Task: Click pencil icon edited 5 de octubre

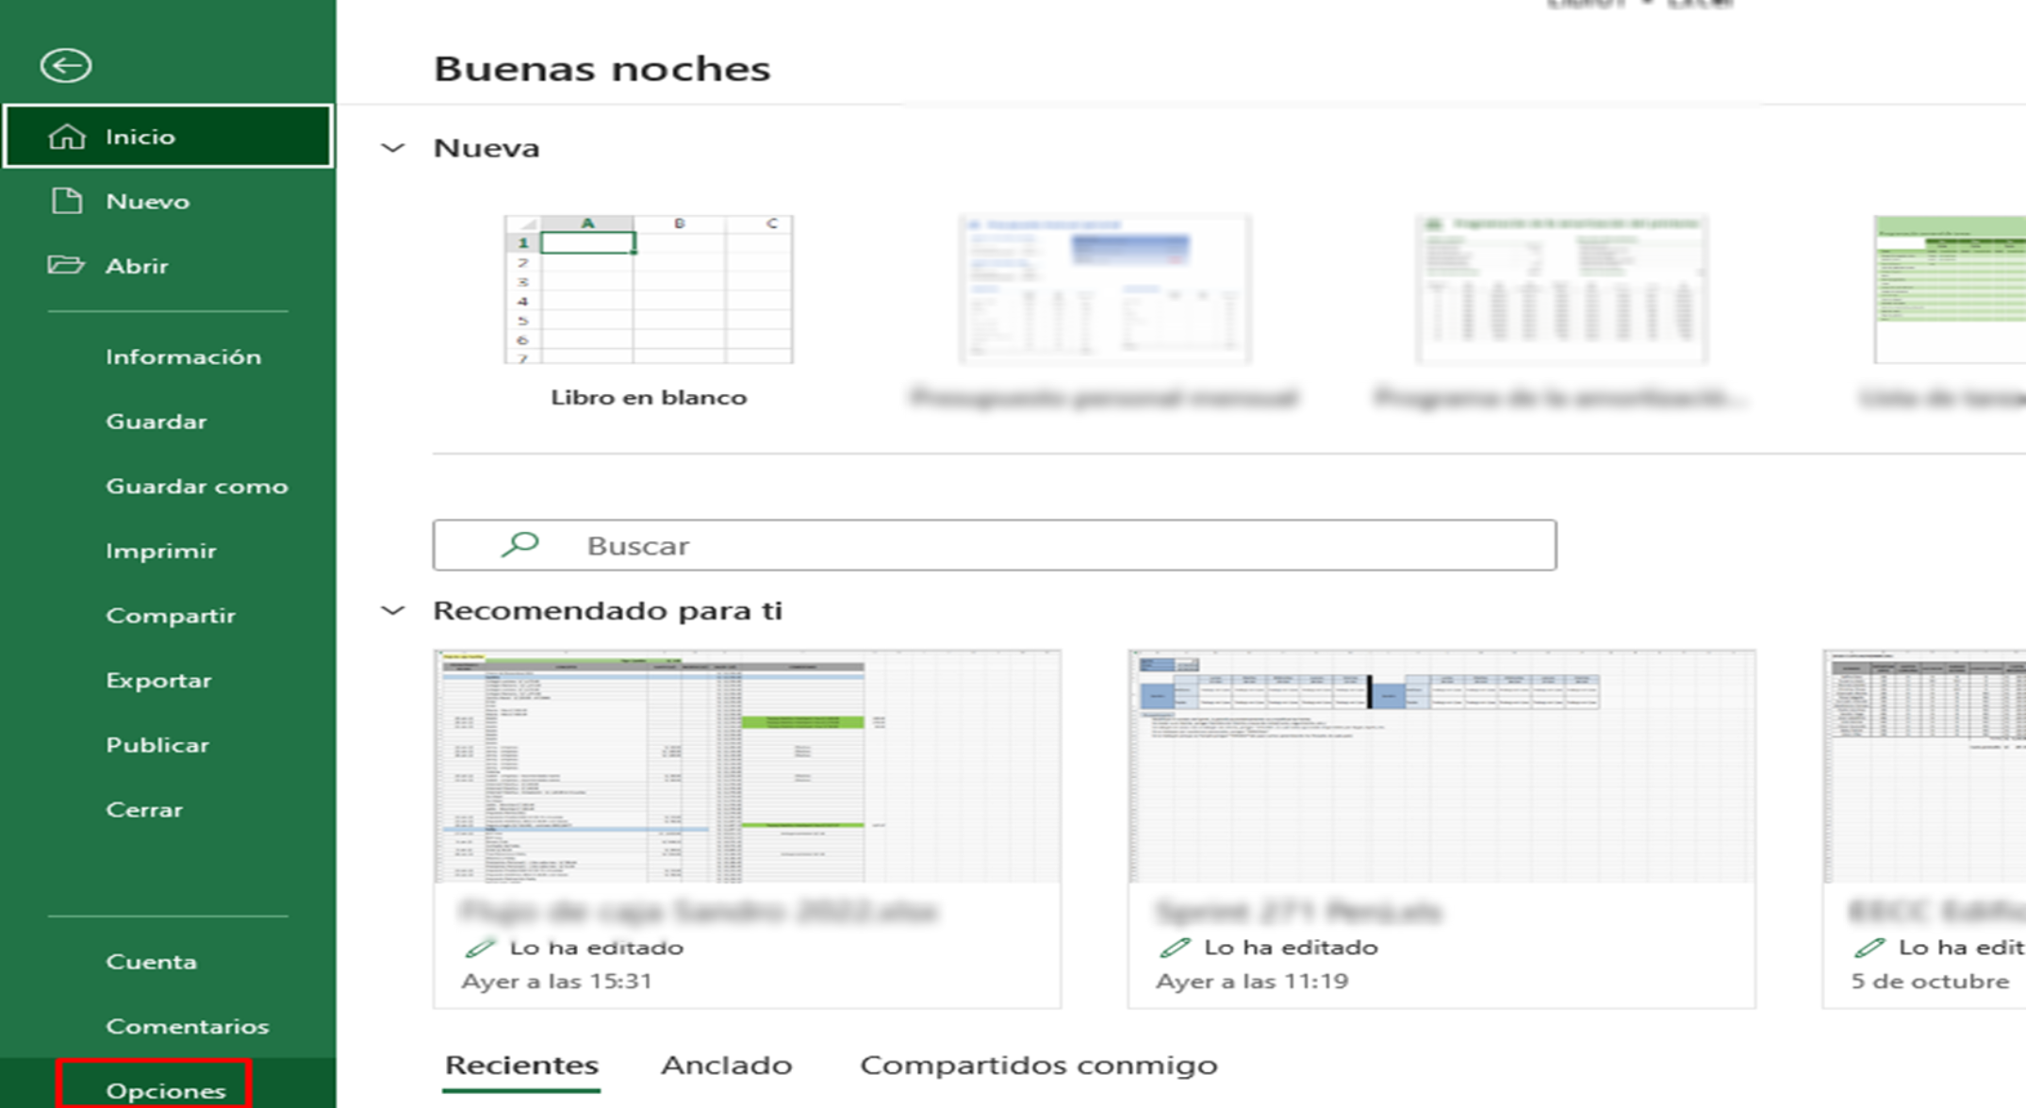Action: point(1869,948)
